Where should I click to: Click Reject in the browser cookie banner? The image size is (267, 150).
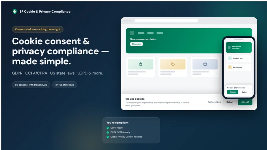point(230,102)
